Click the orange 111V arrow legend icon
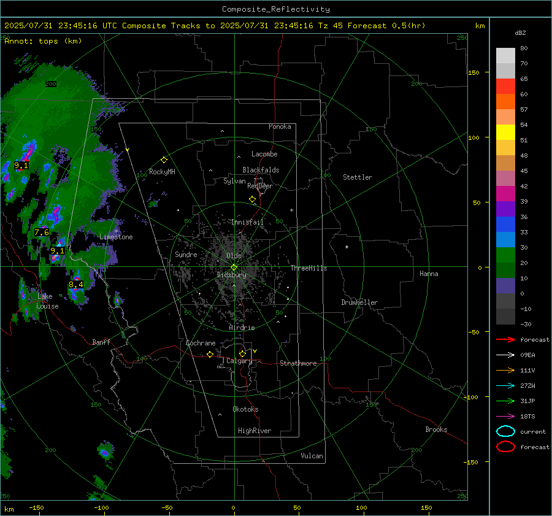 coord(505,370)
